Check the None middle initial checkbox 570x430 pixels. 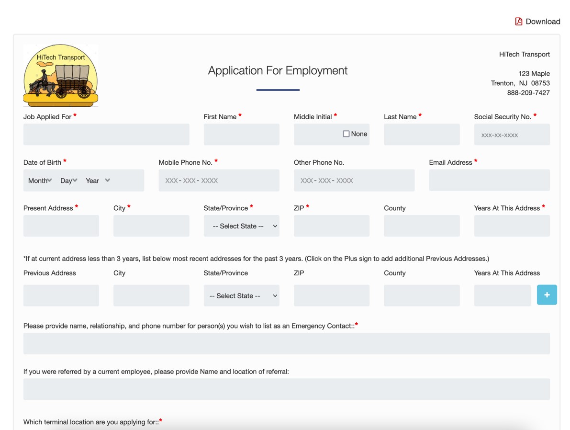tap(346, 134)
